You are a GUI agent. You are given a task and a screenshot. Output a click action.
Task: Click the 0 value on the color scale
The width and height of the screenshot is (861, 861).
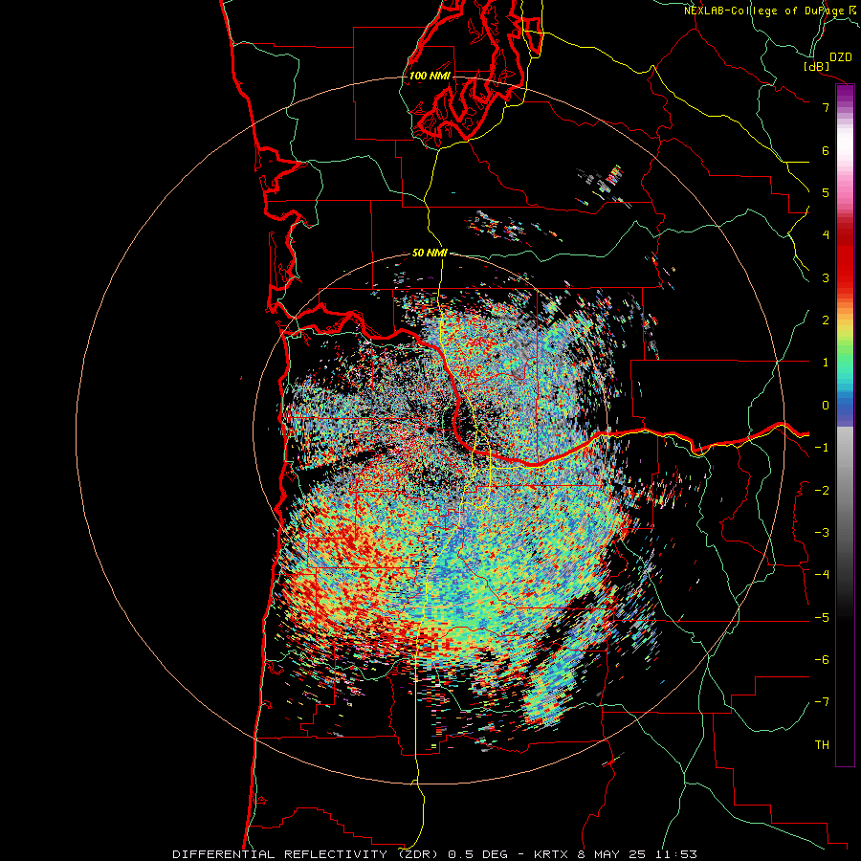pyautogui.click(x=826, y=406)
